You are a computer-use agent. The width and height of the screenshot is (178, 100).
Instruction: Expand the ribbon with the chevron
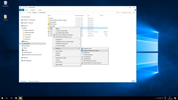click(133, 10)
